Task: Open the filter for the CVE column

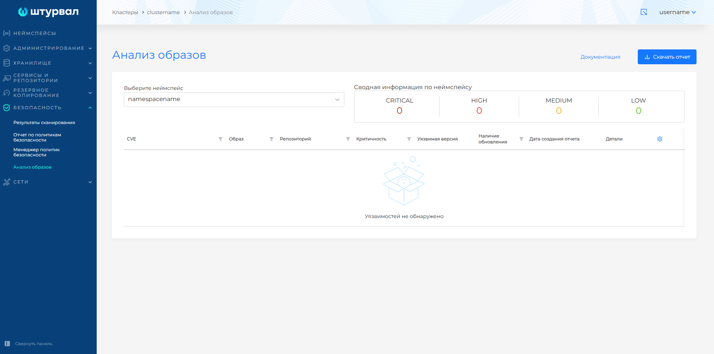Action: pos(221,139)
